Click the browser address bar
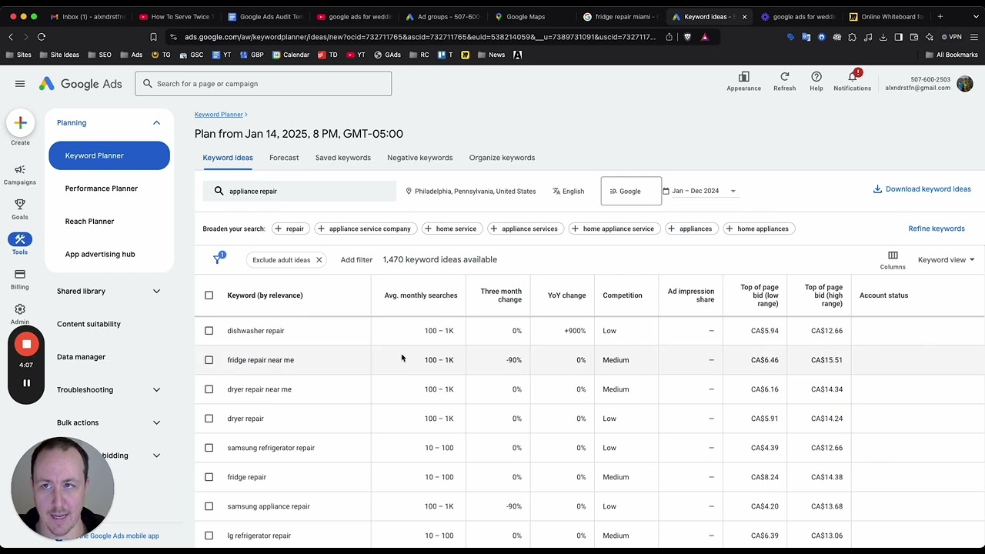The height and width of the screenshot is (554, 985). [x=419, y=37]
